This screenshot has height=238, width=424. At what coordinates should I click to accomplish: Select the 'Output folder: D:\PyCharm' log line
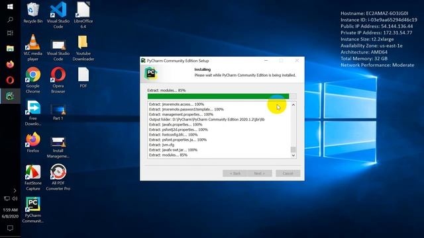(207, 120)
